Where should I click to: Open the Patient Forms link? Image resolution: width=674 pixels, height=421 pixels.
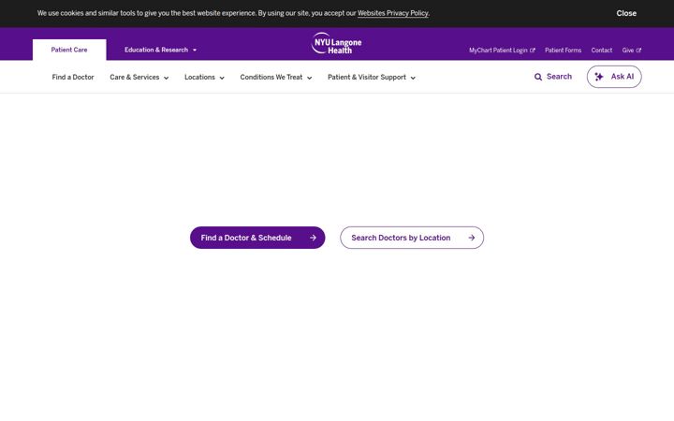click(x=564, y=51)
